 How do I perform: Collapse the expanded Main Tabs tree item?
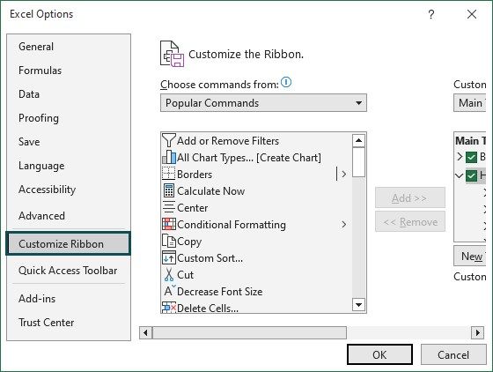tap(460, 175)
